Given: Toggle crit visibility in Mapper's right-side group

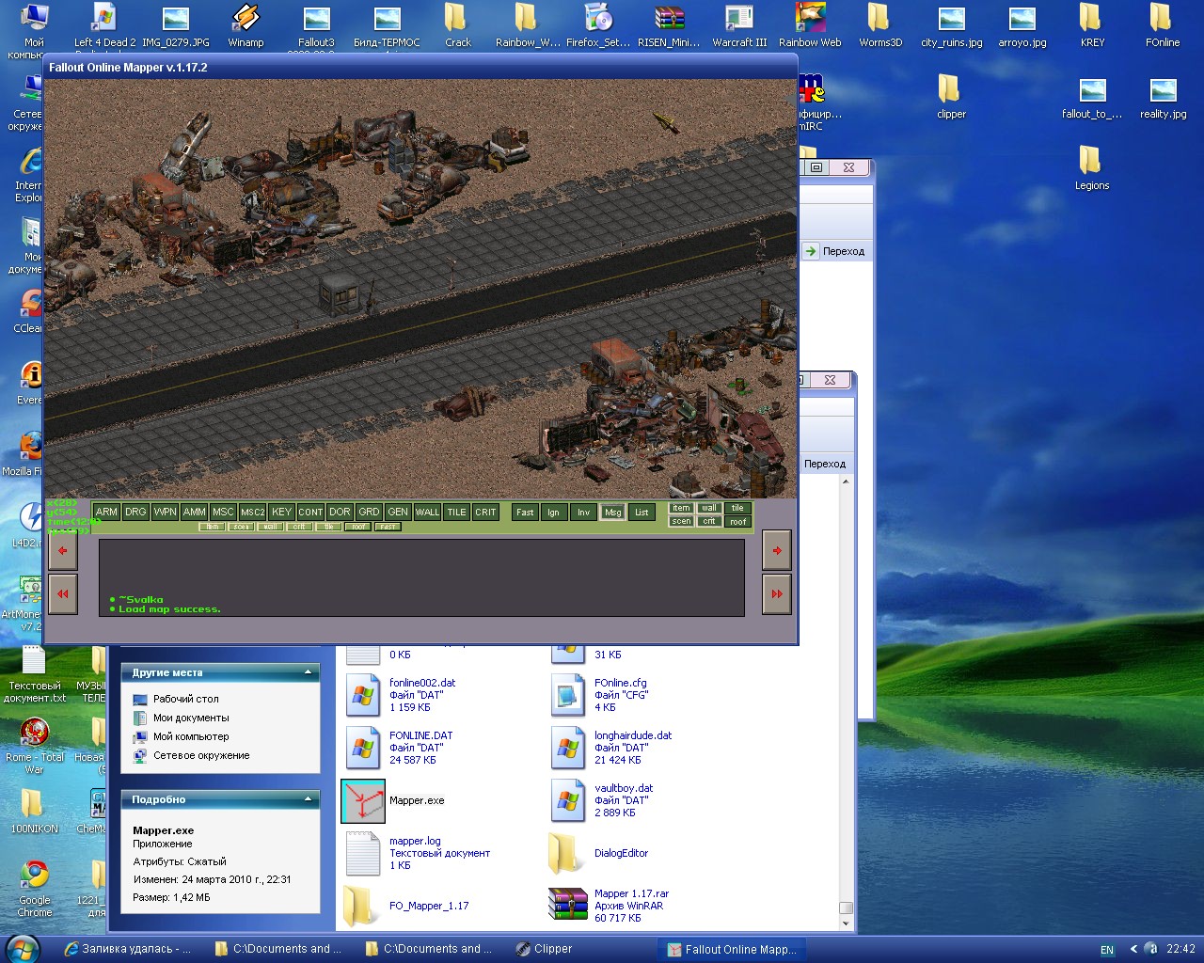Looking at the screenshot, I should tap(709, 521).
